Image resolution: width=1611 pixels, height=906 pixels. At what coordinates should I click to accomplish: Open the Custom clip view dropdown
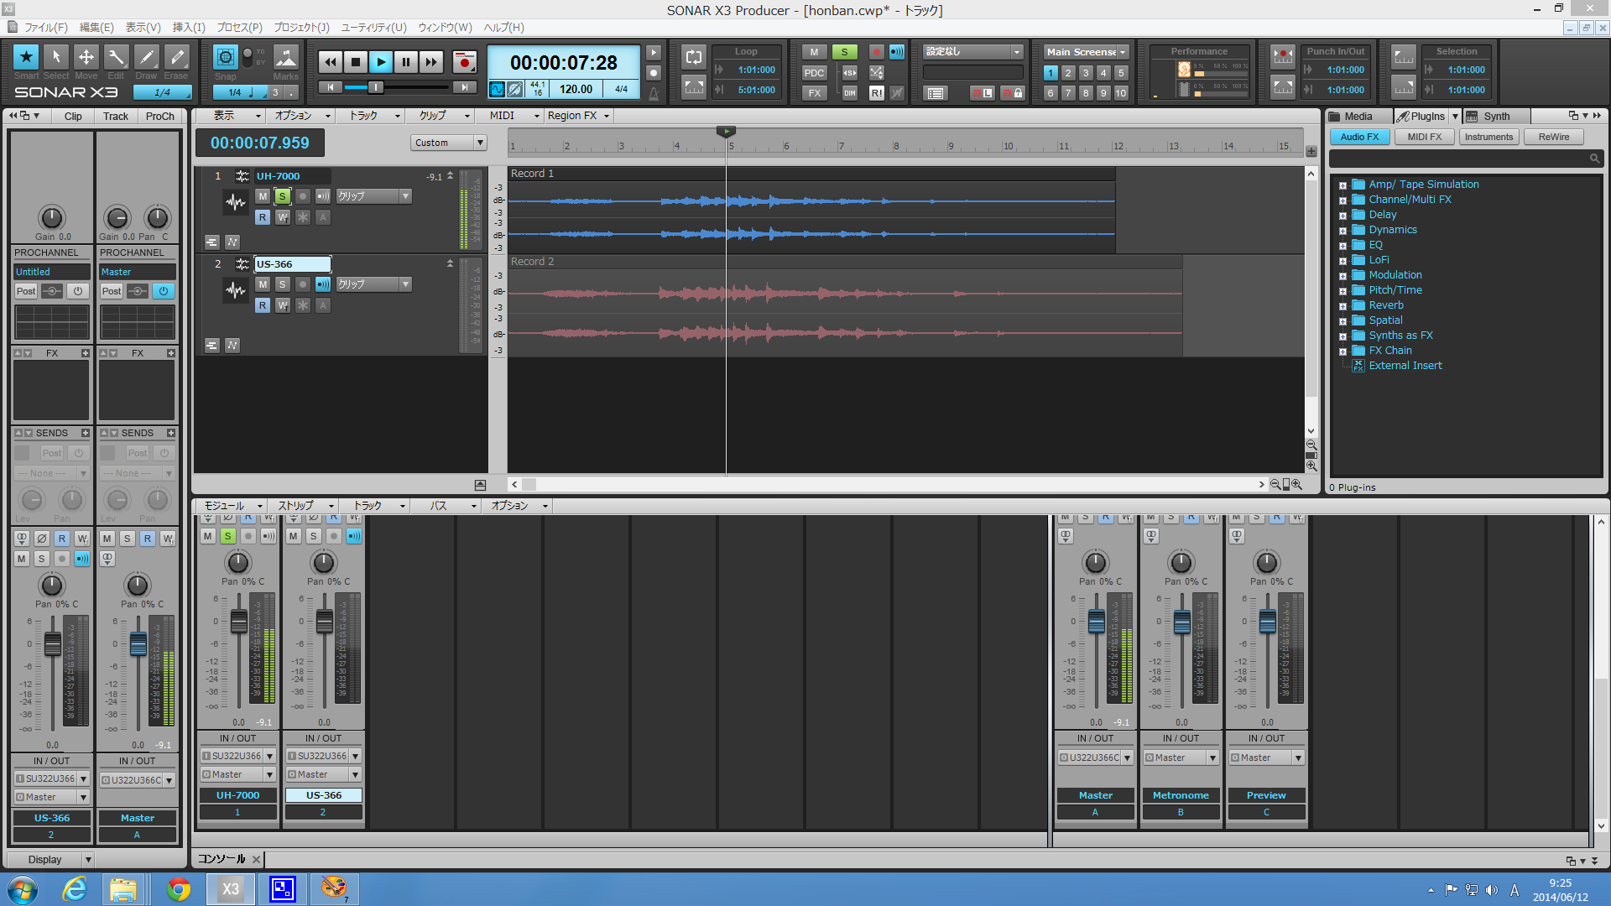click(480, 142)
